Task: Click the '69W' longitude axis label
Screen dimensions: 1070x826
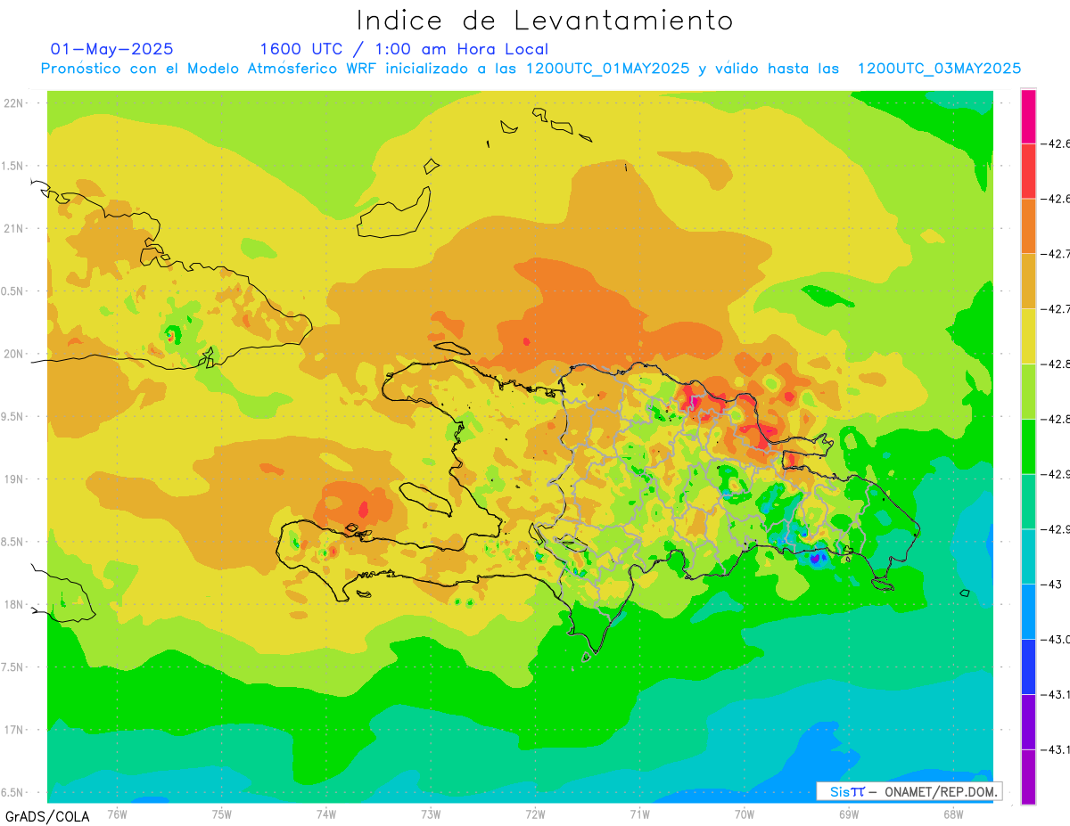Action: click(849, 814)
